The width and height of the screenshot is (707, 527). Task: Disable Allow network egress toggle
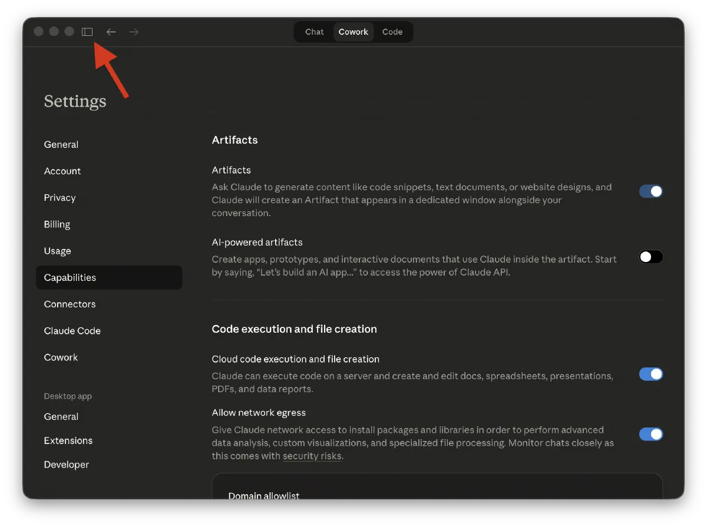click(651, 435)
